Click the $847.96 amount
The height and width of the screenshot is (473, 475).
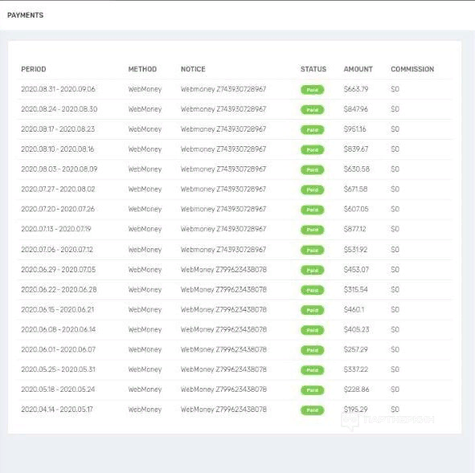point(356,109)
